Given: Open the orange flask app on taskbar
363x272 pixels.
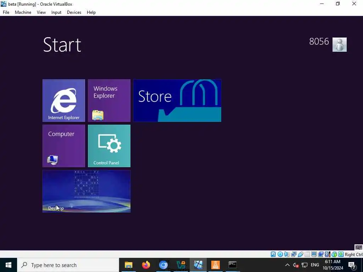Looking at the screenshot, I should tap(215, 265).
